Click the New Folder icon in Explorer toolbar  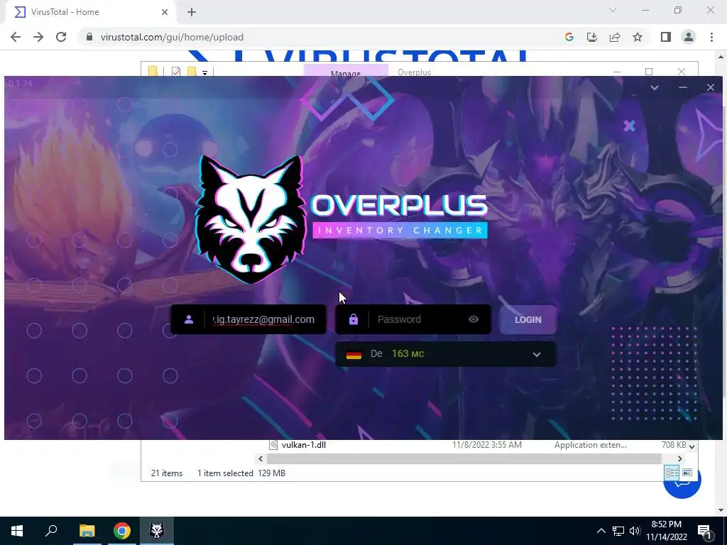[192, 72]
